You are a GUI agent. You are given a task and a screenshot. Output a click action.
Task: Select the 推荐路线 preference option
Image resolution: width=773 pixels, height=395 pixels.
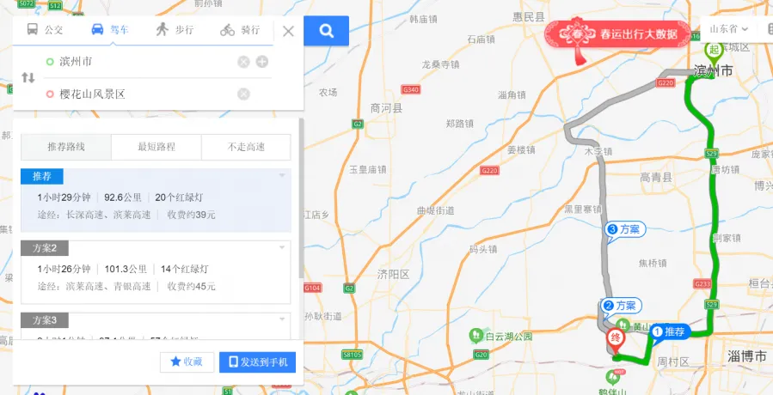[66, 147]
